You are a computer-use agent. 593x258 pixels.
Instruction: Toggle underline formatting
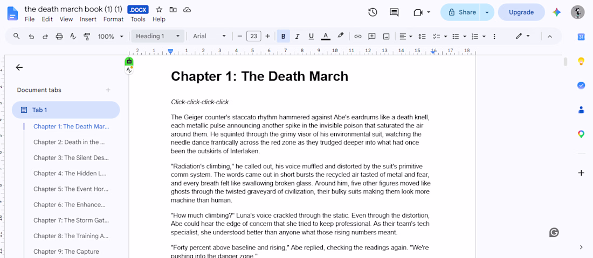(311, 37)
